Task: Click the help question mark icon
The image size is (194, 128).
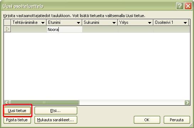Action: click(180, 6)
